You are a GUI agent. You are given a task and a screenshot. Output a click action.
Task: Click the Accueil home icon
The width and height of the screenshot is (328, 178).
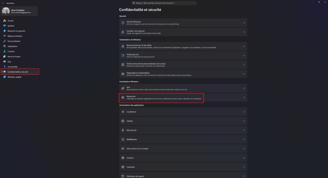coord(5,21)
